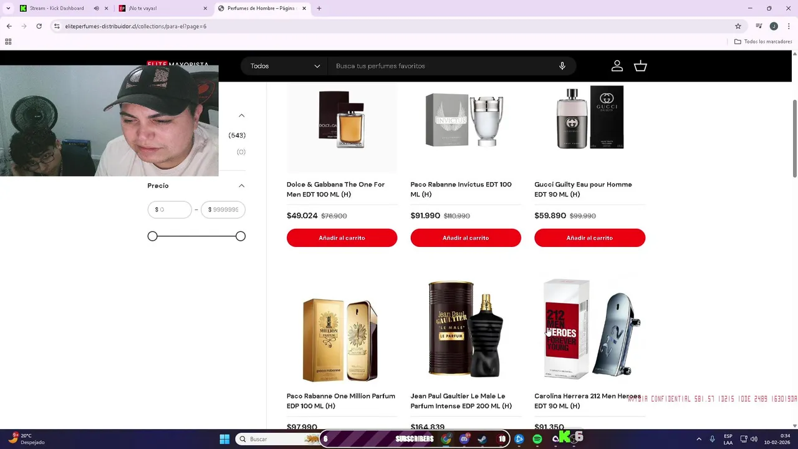Image resolution: width=798 pixels, height=449 pixels.
Task: Start voice search with microphone icon
Action: (562, 66)
